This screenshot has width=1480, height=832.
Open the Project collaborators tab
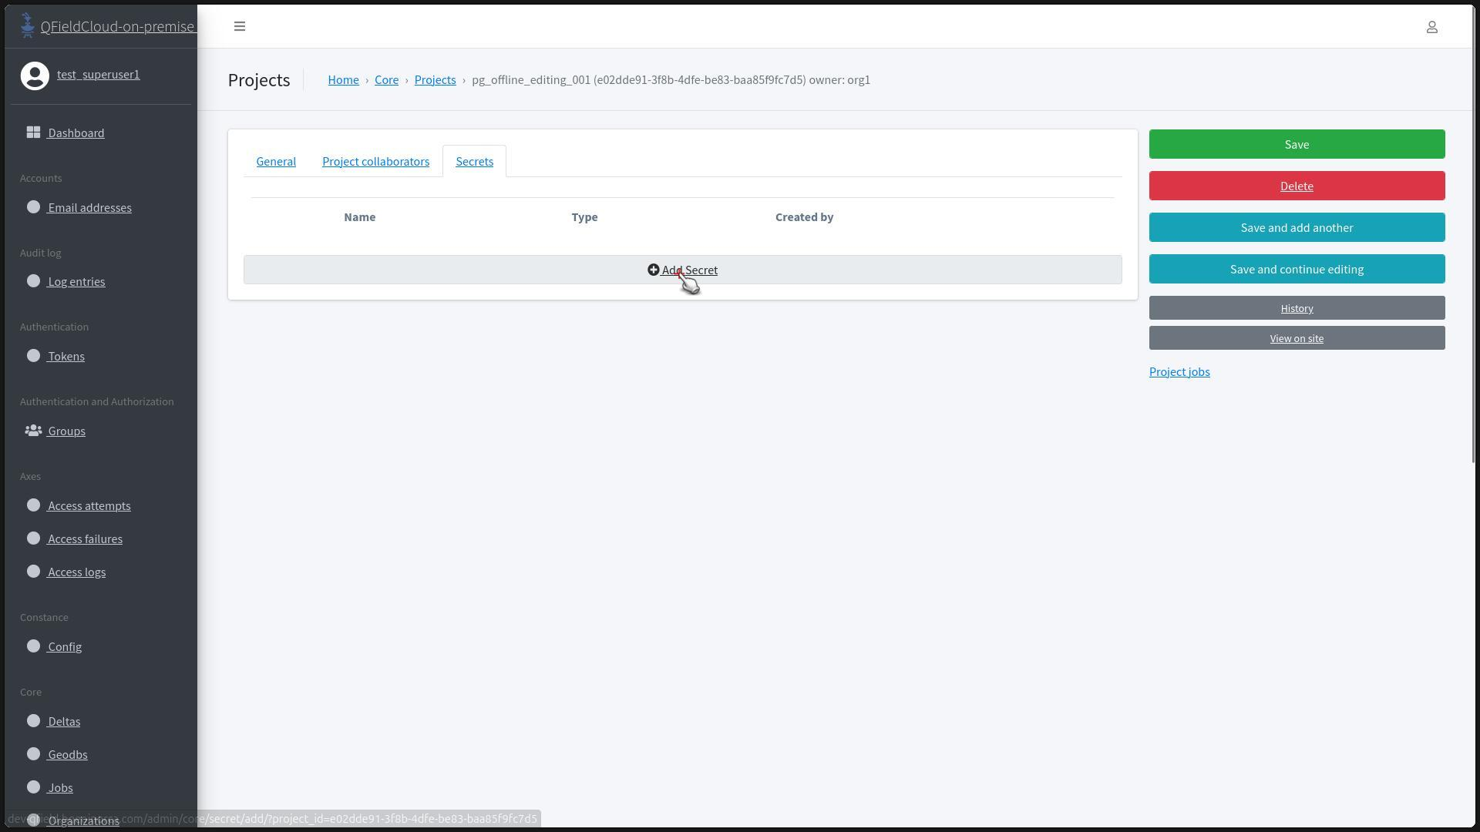pos(375,162)
